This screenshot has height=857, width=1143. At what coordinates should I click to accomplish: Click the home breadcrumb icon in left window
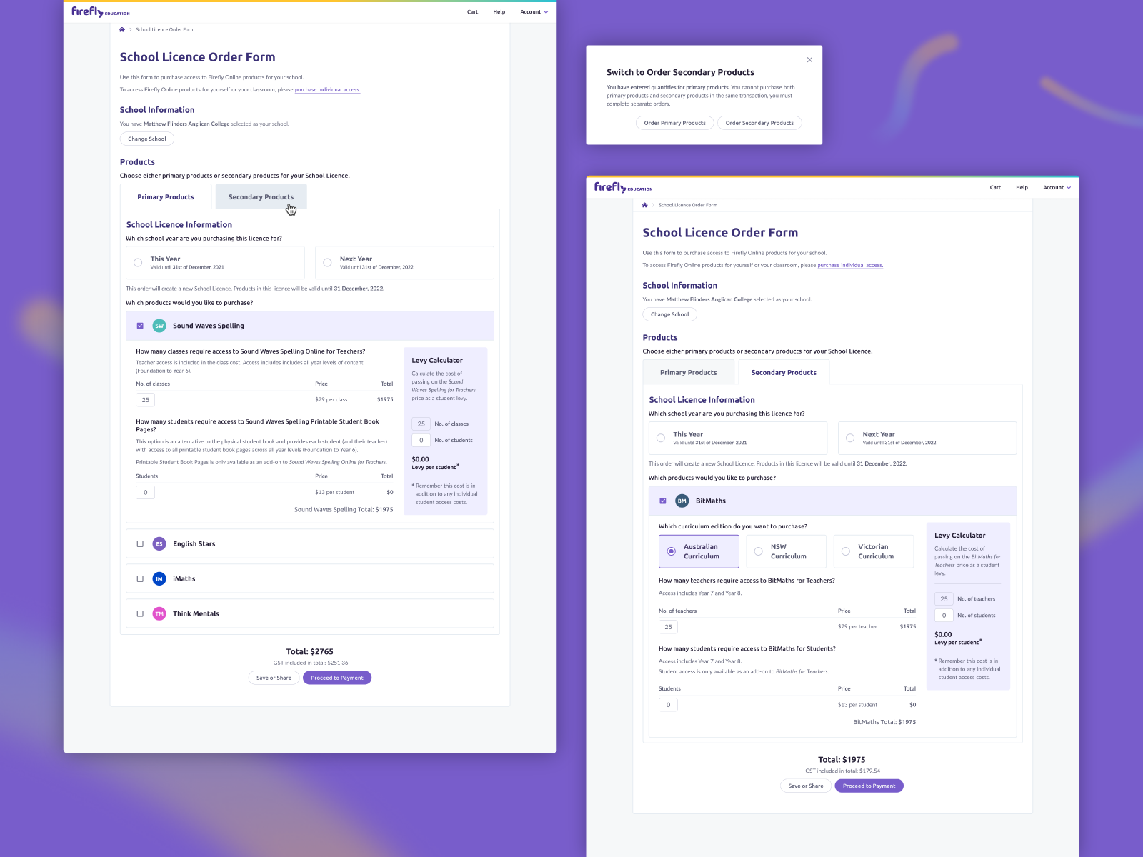tap(122, 29)
